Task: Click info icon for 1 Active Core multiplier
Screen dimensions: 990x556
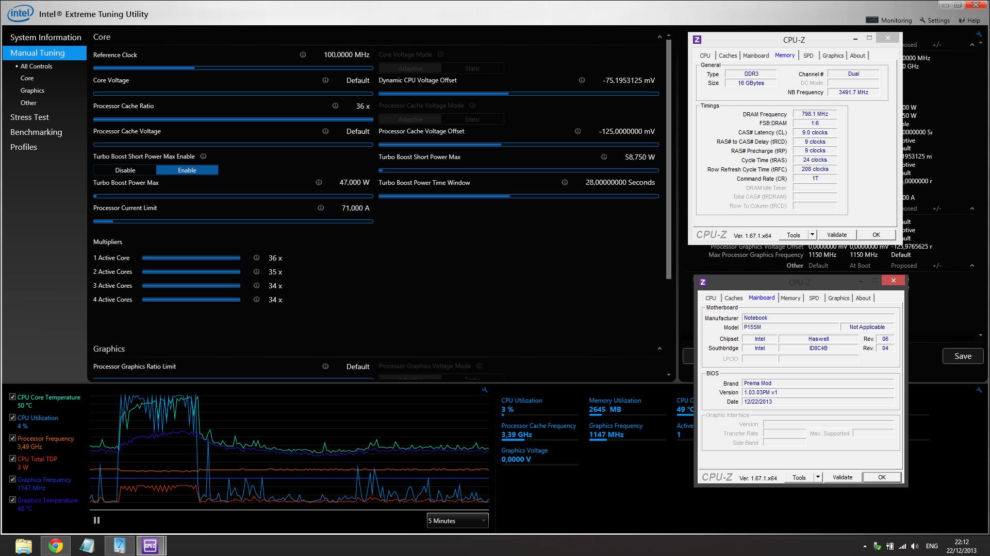Action: (x=256, y=258)
